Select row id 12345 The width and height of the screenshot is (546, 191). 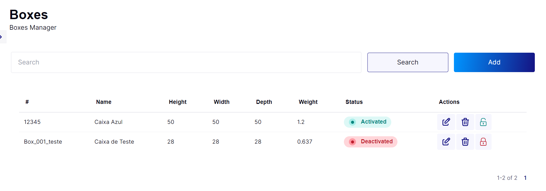[32, 122]
